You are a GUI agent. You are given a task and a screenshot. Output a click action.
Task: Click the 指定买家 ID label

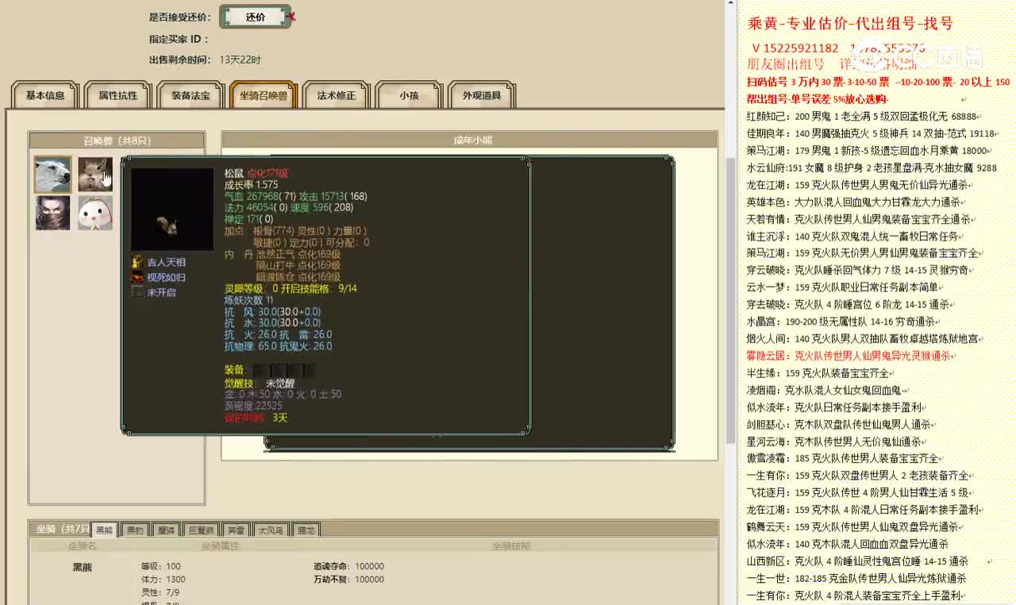point(179,39)
